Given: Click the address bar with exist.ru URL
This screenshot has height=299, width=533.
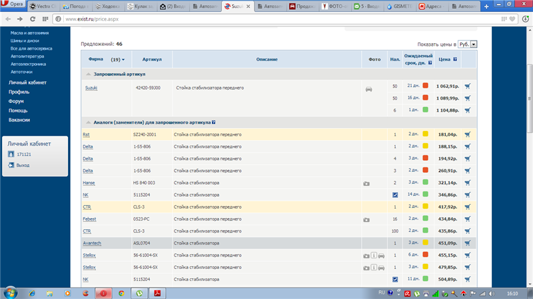Looking at the screenshot, I should pos(266,19).
